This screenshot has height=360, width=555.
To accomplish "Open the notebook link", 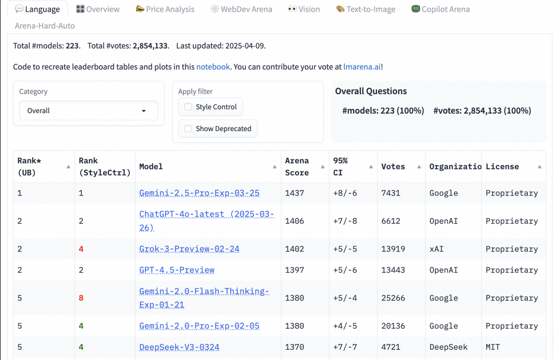I will coord(213,67).
